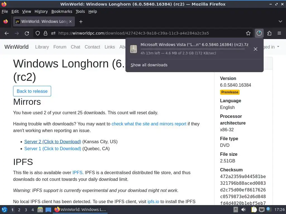Open the Extensions puzzle icon
286x214 pixels.
coord(270,33)
